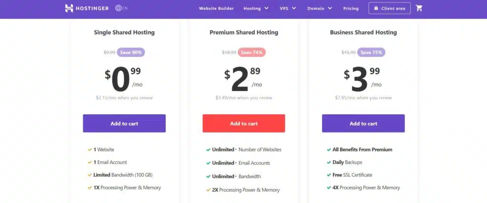Open the Pricing menu item
Viewport: 487px width, 203px height.
351,8
